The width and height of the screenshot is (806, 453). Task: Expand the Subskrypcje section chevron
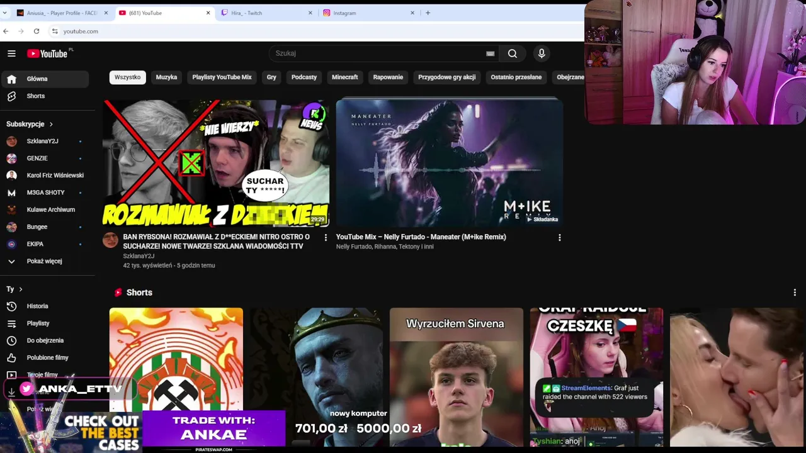coord(51,124)
